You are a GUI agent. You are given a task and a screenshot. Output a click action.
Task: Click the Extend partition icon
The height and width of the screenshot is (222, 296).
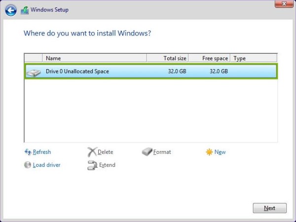coord(92,165)
